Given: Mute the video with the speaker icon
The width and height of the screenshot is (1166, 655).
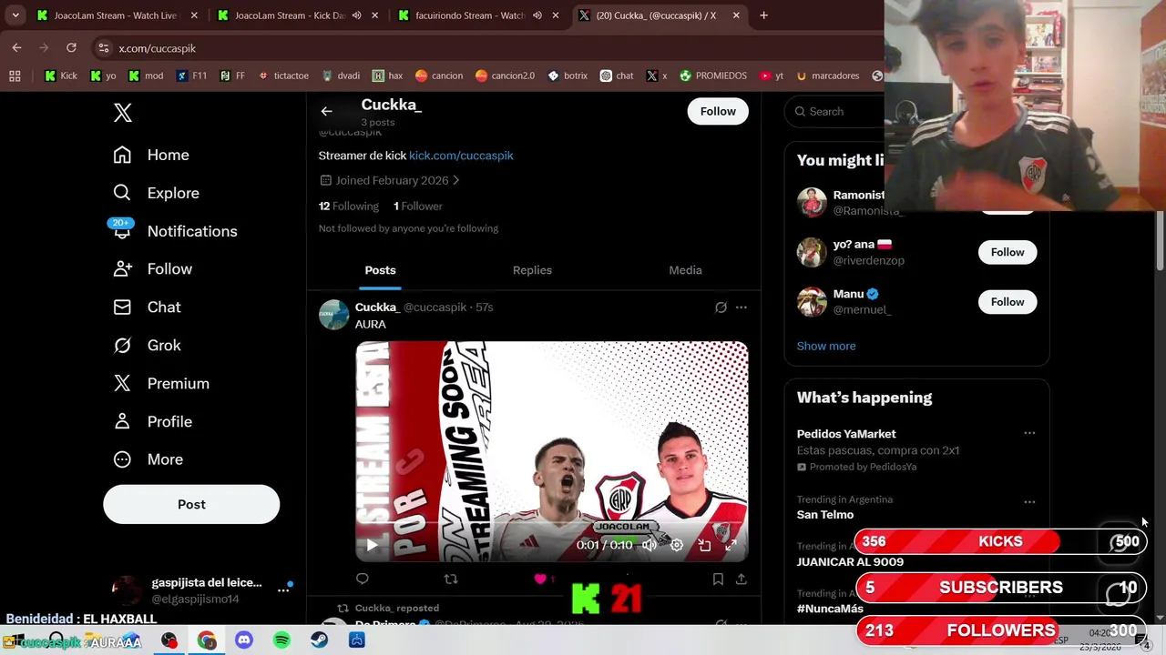Looking at the screenshot, I should [649, 545].
